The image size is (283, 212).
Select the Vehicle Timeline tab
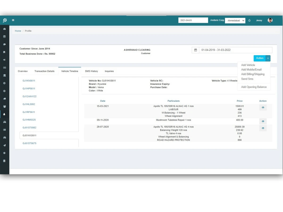tap(70, 71)
